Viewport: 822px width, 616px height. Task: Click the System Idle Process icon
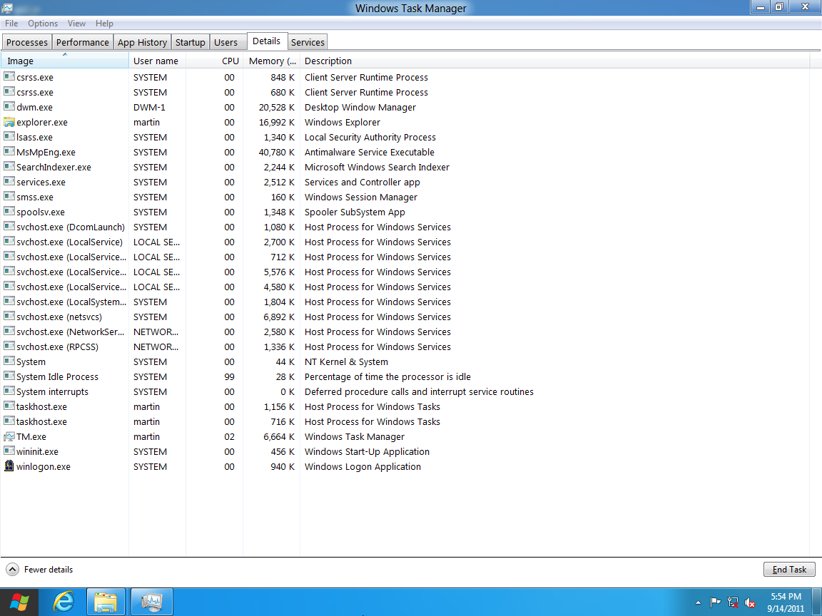(x=9, y=376)
